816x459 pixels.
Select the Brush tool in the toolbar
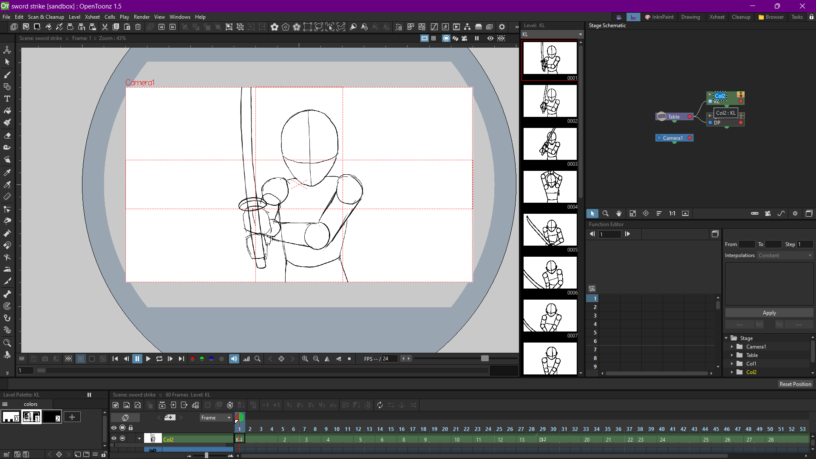coord(7,75)
